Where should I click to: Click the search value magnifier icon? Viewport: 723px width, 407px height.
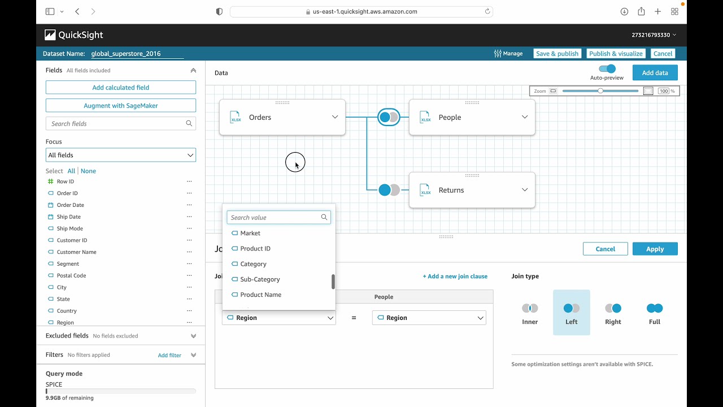point(324,217)
